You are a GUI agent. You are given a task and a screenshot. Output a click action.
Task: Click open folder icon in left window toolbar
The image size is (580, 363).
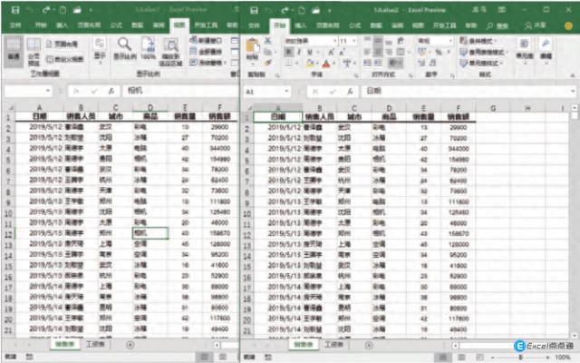click(77, 10)
